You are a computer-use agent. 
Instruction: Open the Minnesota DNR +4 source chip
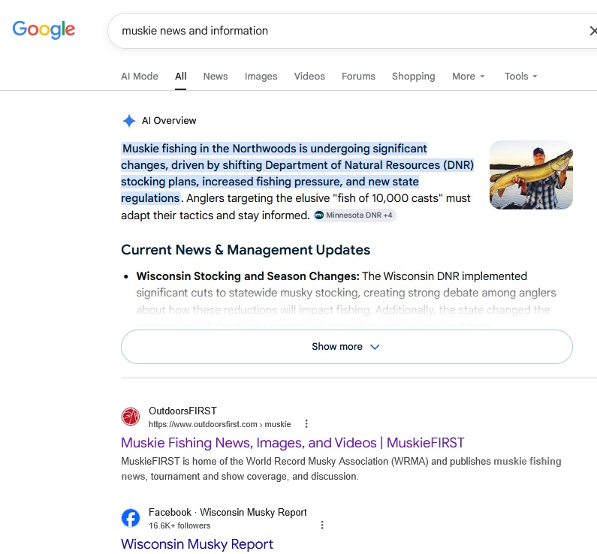coord(355,215)
